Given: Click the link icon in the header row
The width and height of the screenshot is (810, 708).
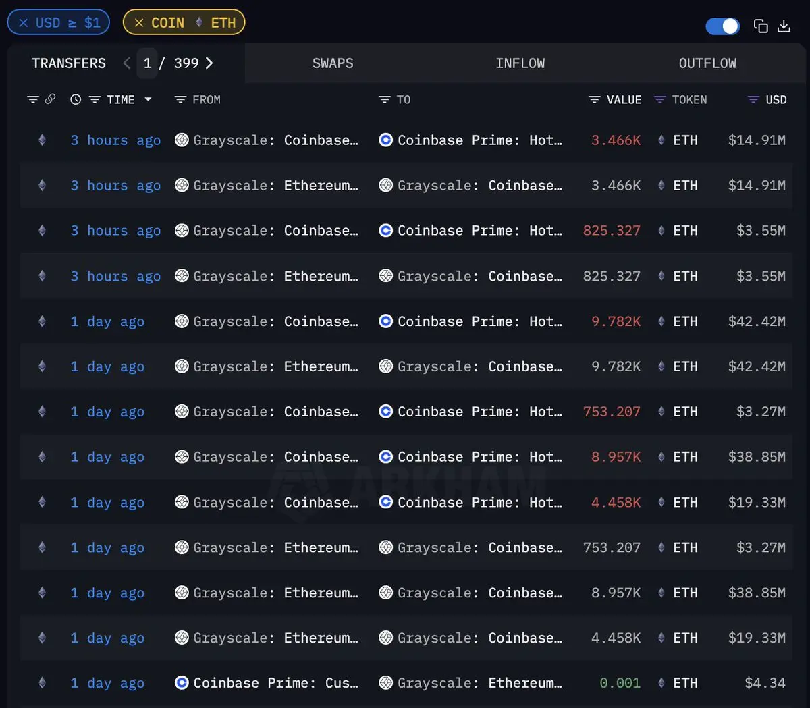Looking at the screenshot, I should 50,99.
